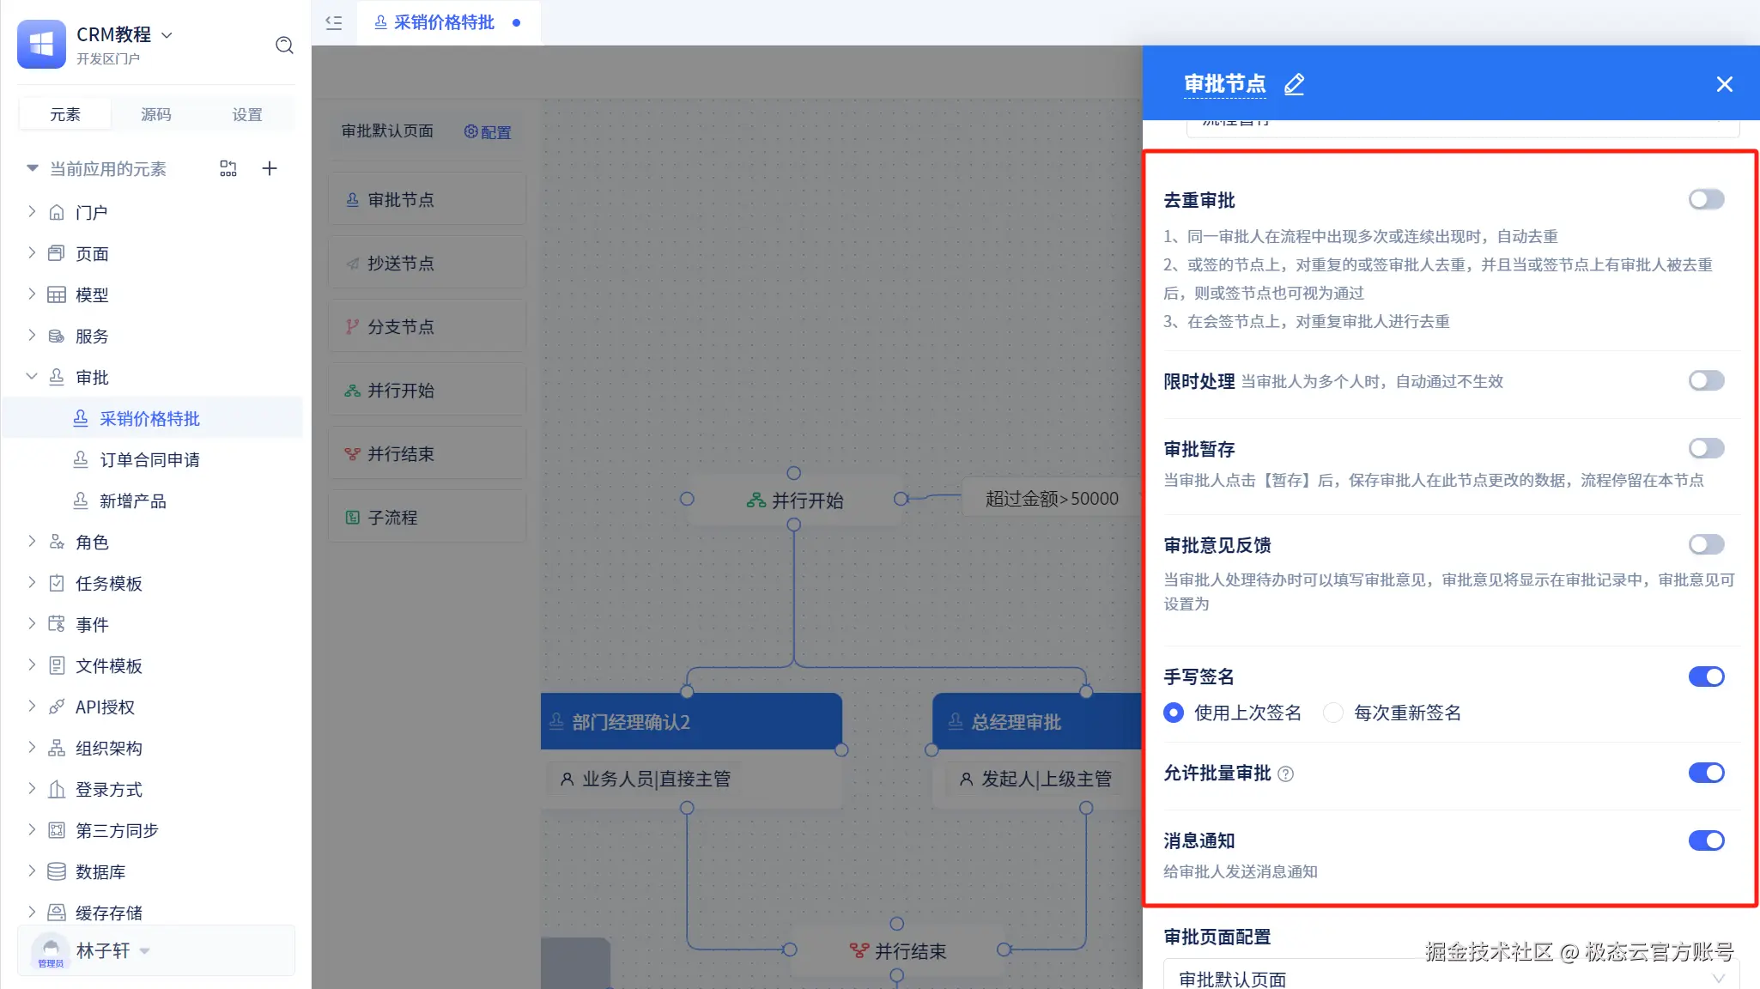The width and height of the screenshot is (1760, 989).
Task: Click the 配置 gear link for the default page
Action: click(x=488, y=132)
